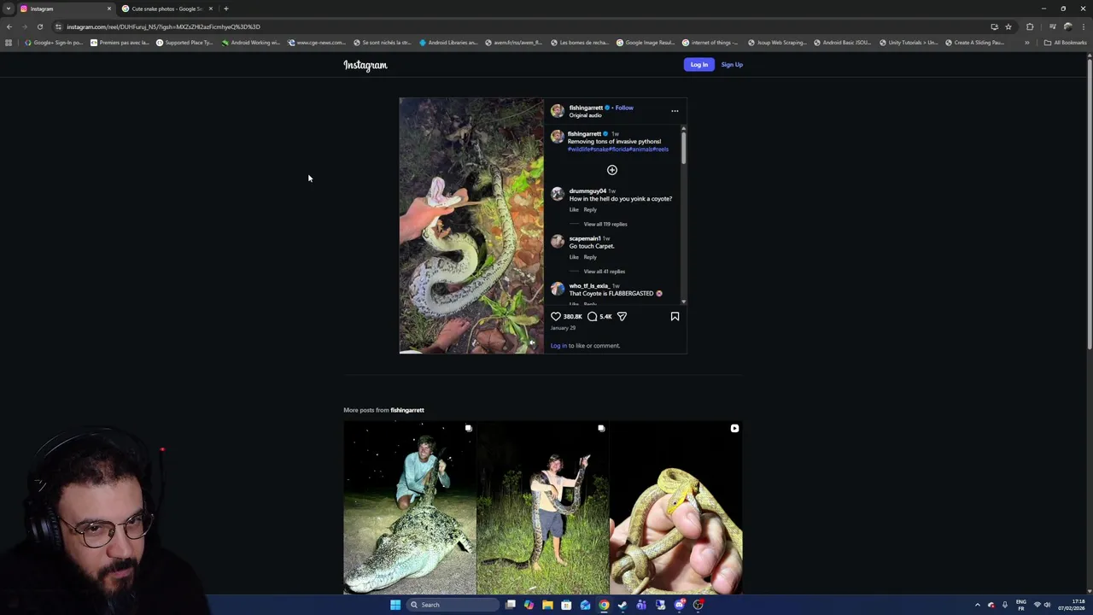Viewport: 1093px width, 615px height.
Task: Expand View all 119 replies
Action: point(605,224)
